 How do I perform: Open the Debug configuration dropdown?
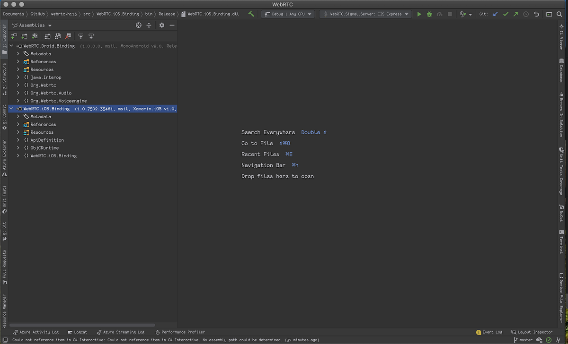click(287, 14)
